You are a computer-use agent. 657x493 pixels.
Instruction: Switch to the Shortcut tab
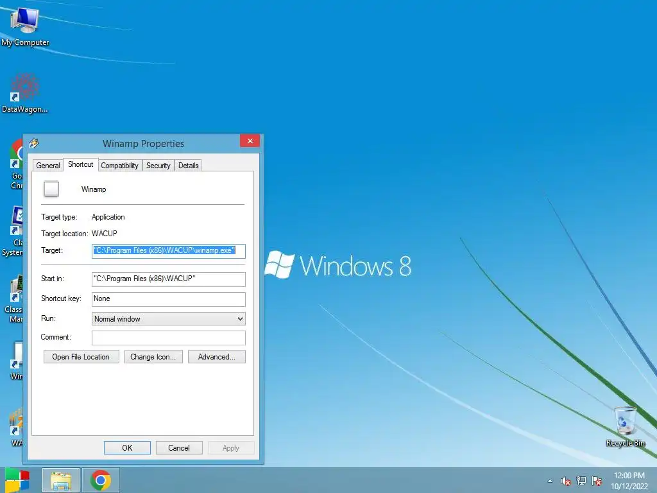(x=80, y=164)
